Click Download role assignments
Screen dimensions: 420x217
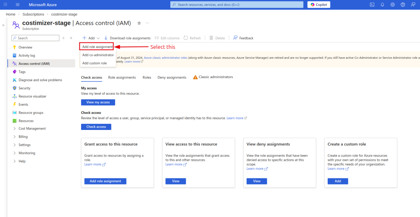127,38
